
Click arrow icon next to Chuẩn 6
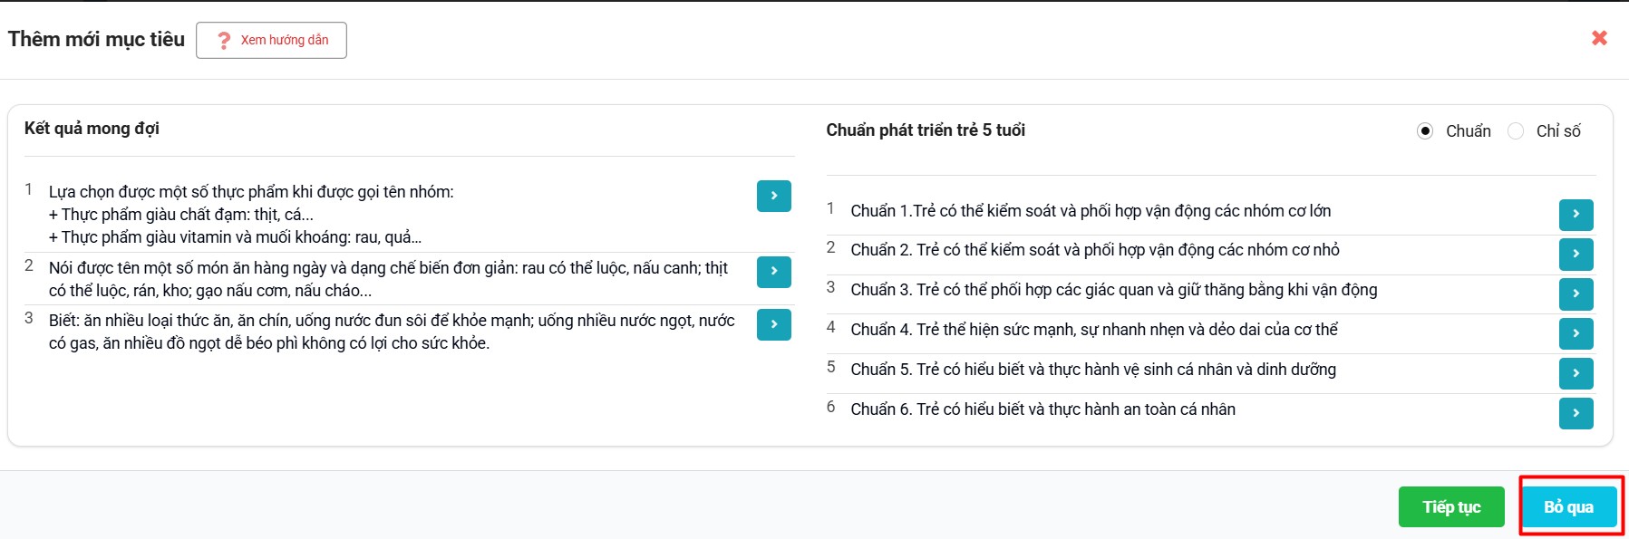point(1576,413)
